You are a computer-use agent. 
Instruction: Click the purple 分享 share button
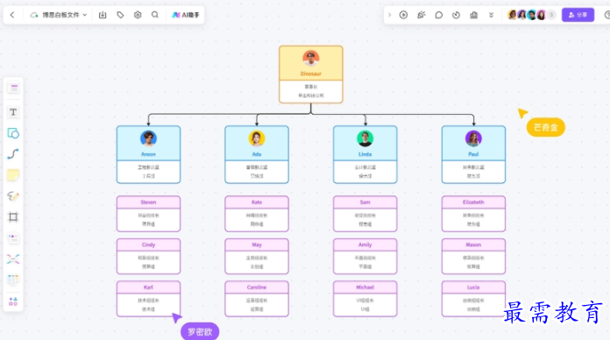click(578, 15)
